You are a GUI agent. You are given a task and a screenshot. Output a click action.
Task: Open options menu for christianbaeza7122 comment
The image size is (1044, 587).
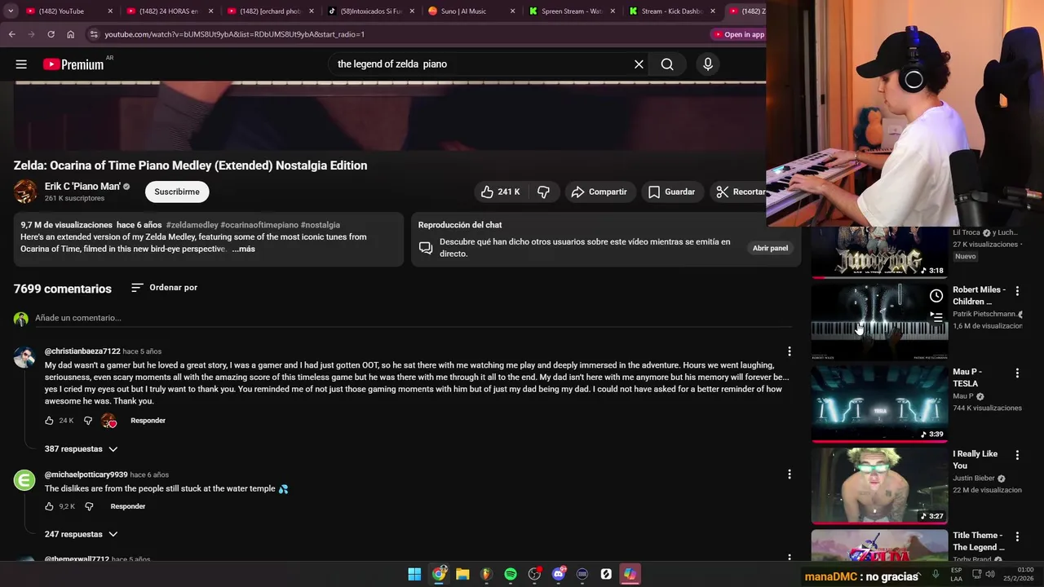click(x=789, y=351)
